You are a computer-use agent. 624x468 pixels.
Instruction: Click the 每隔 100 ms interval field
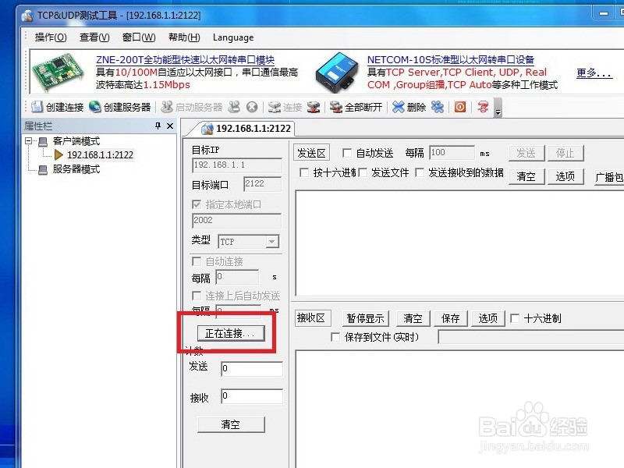click(452, 153)
